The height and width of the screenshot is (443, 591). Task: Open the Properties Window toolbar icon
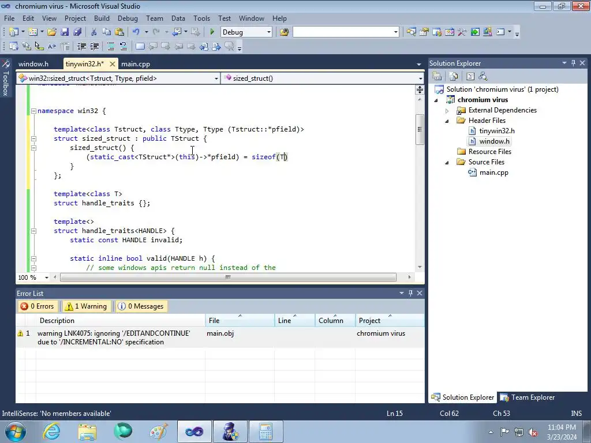[424, 32]
